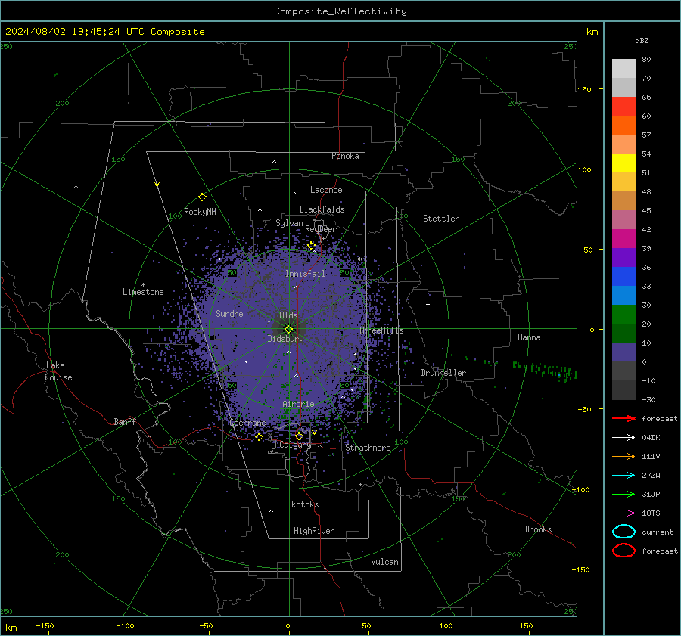Click the yellow radar center diamond marker
The image size is (681, 636).
pos(288,329)
